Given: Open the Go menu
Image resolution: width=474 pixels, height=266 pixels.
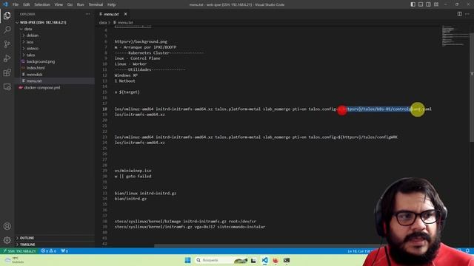Looking at the screenshot, I should tap(70, 4).
